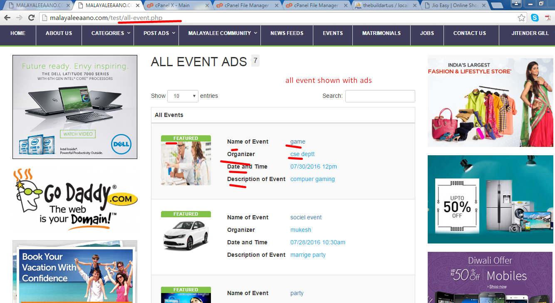Open the 'sociel event' event link

pyautogui.click(x=306, y=217)
